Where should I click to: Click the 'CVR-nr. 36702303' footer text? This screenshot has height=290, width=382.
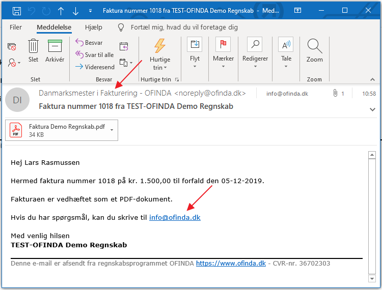tap(302, 263)
